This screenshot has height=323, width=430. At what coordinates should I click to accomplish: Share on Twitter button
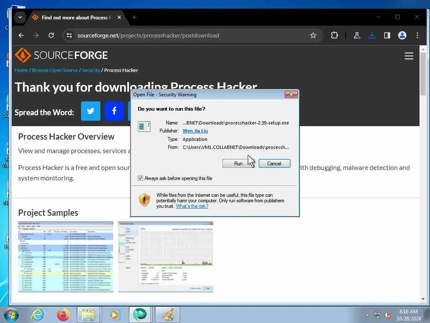pyautogui.click(x=91, y=111)
